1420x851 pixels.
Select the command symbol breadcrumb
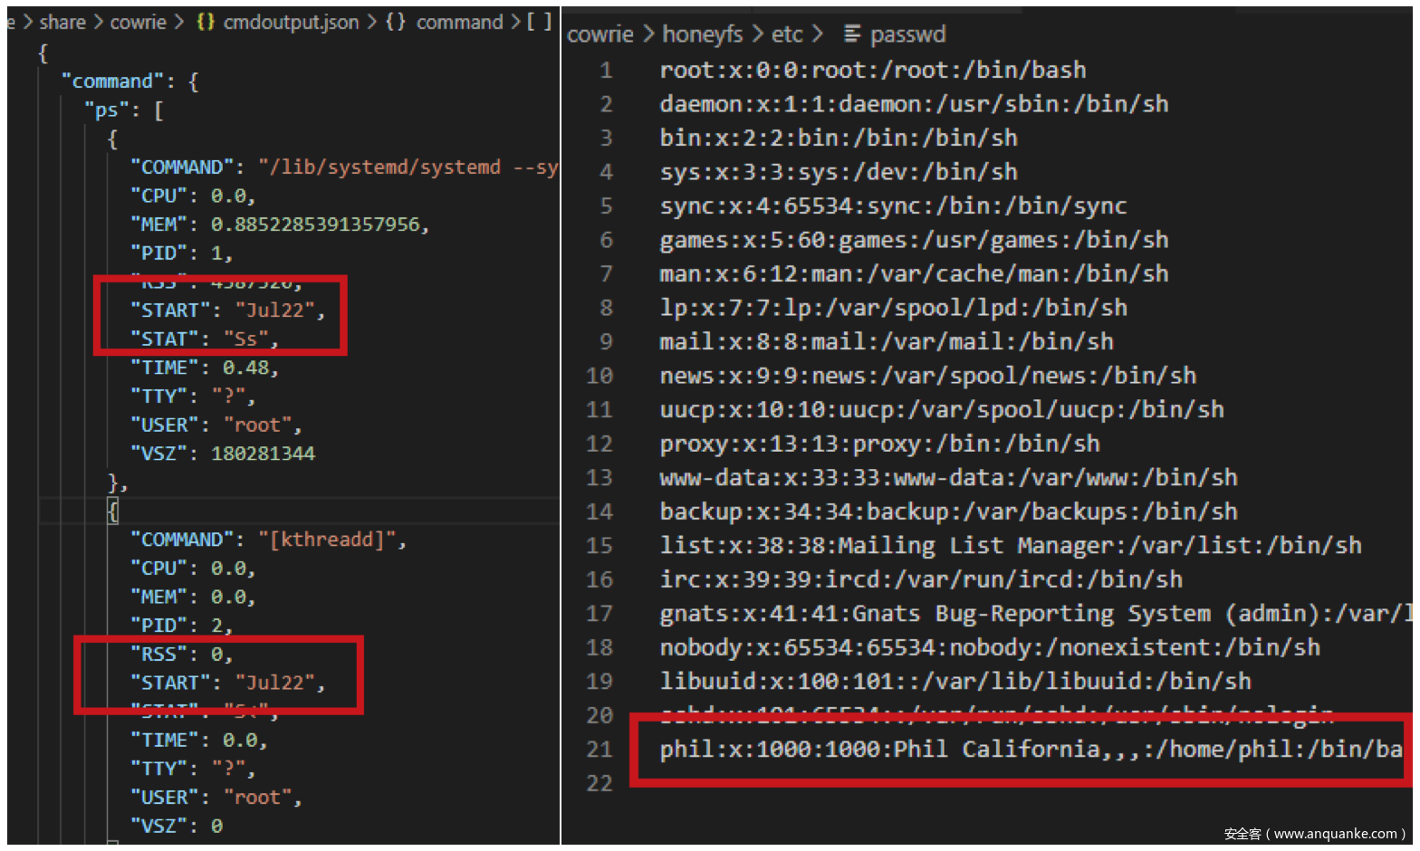point(459,23)
